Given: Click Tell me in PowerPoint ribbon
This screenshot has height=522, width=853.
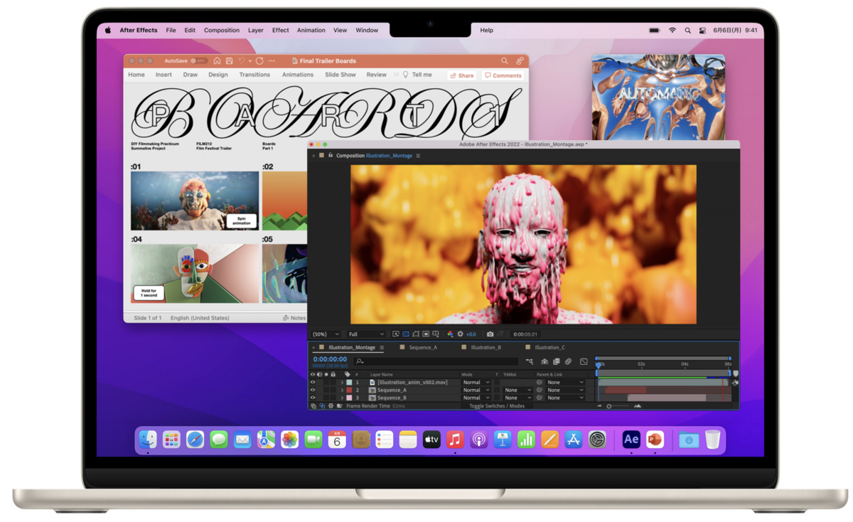Looking at the screenshot, I should (417, 75).
